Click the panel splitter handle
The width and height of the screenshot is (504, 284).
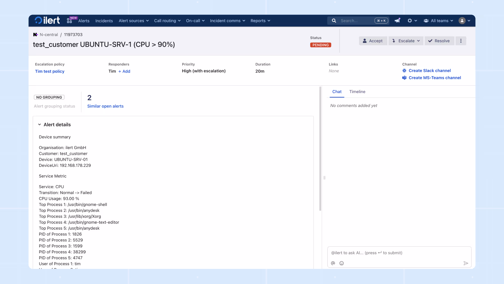coord(324,178)
